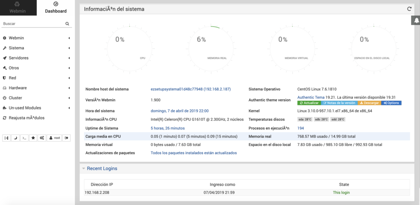Click the arrow beside Cluster menu
Screen dimensions: 420x205
click(x=69, y=98)
